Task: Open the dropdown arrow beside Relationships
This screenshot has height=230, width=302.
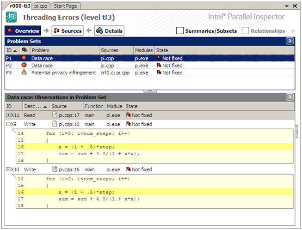Action: [293, 31]
